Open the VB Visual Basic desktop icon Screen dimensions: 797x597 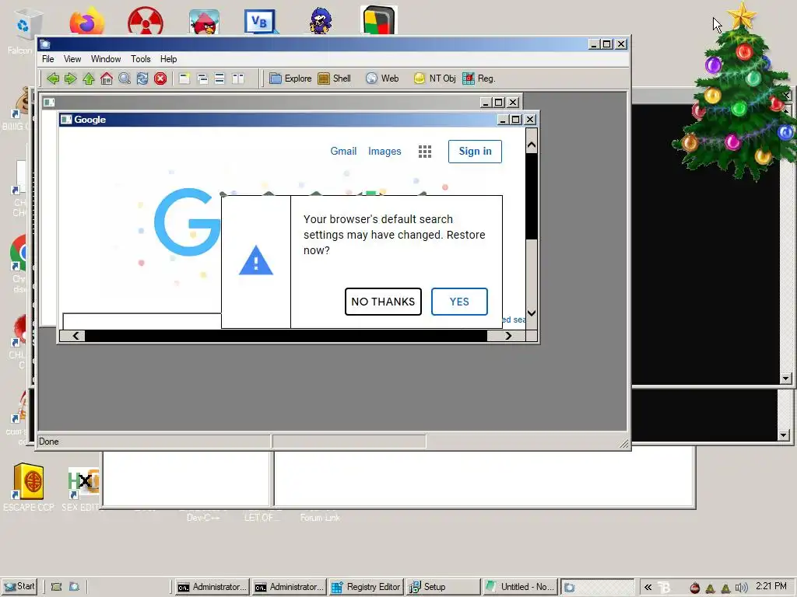pyautogui.click(x=260, y=22)
